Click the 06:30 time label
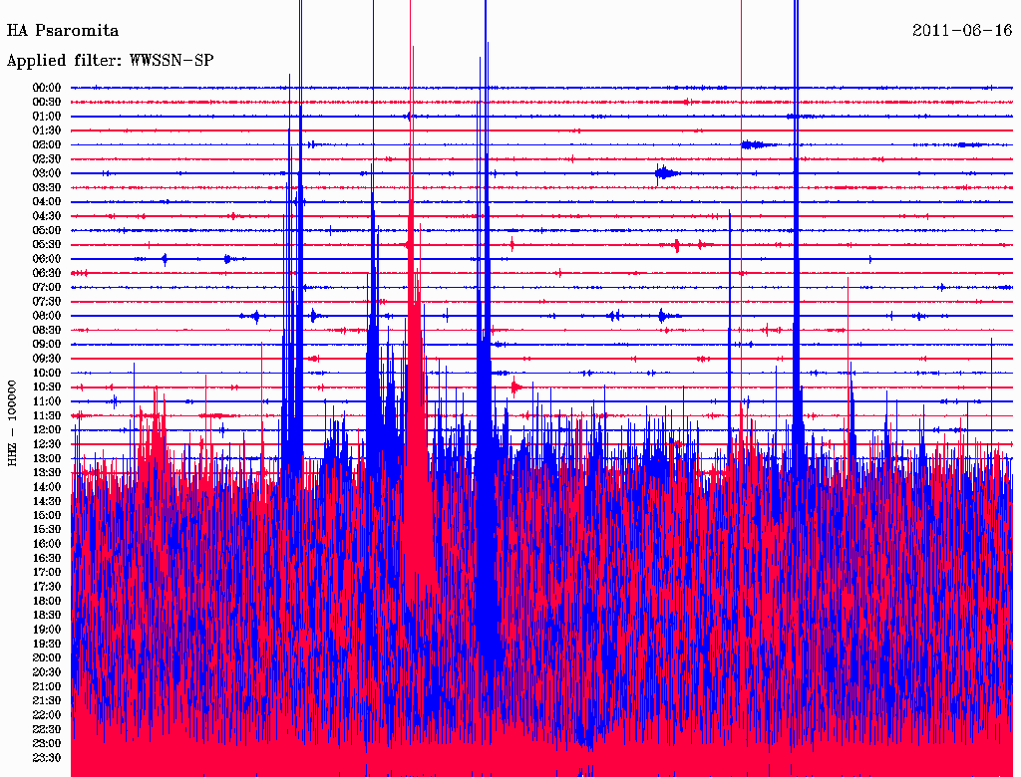The height and width of the screenshot is (777, 1021). [x=47, y=273]
